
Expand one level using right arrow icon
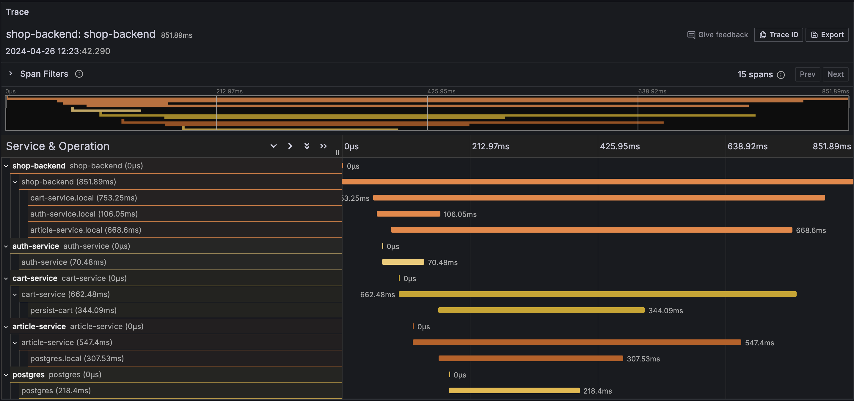290,146
